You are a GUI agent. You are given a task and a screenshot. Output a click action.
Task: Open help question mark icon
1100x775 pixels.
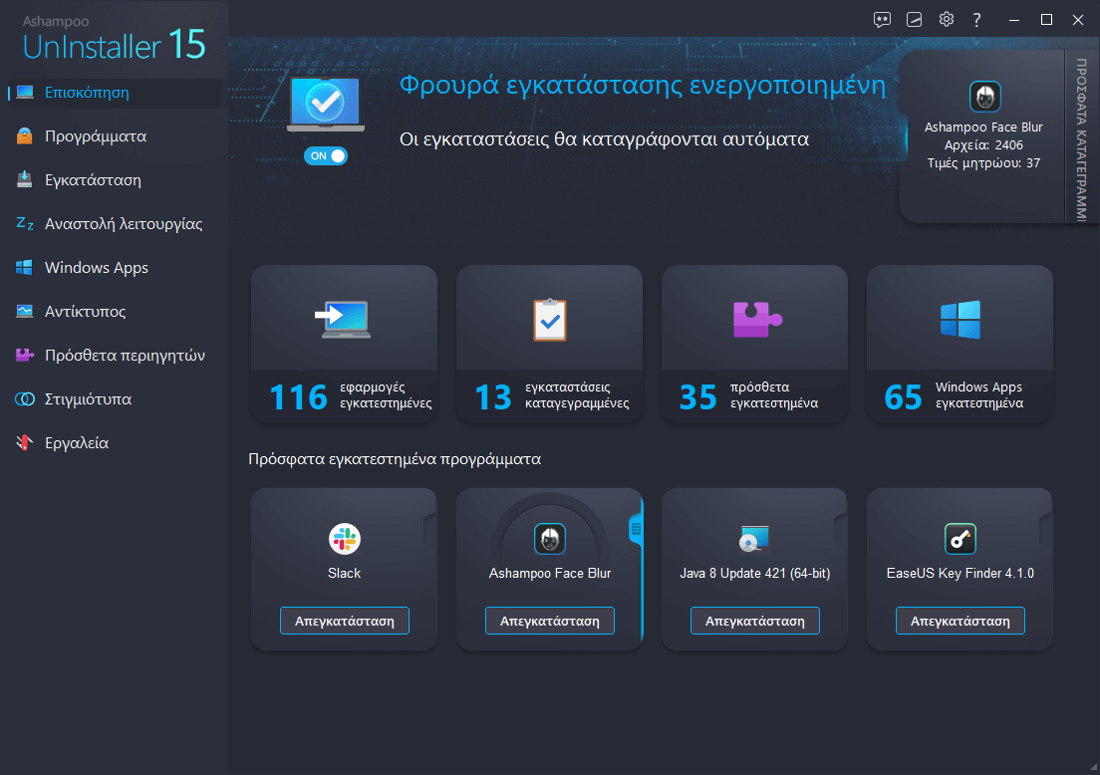point(976,20)
